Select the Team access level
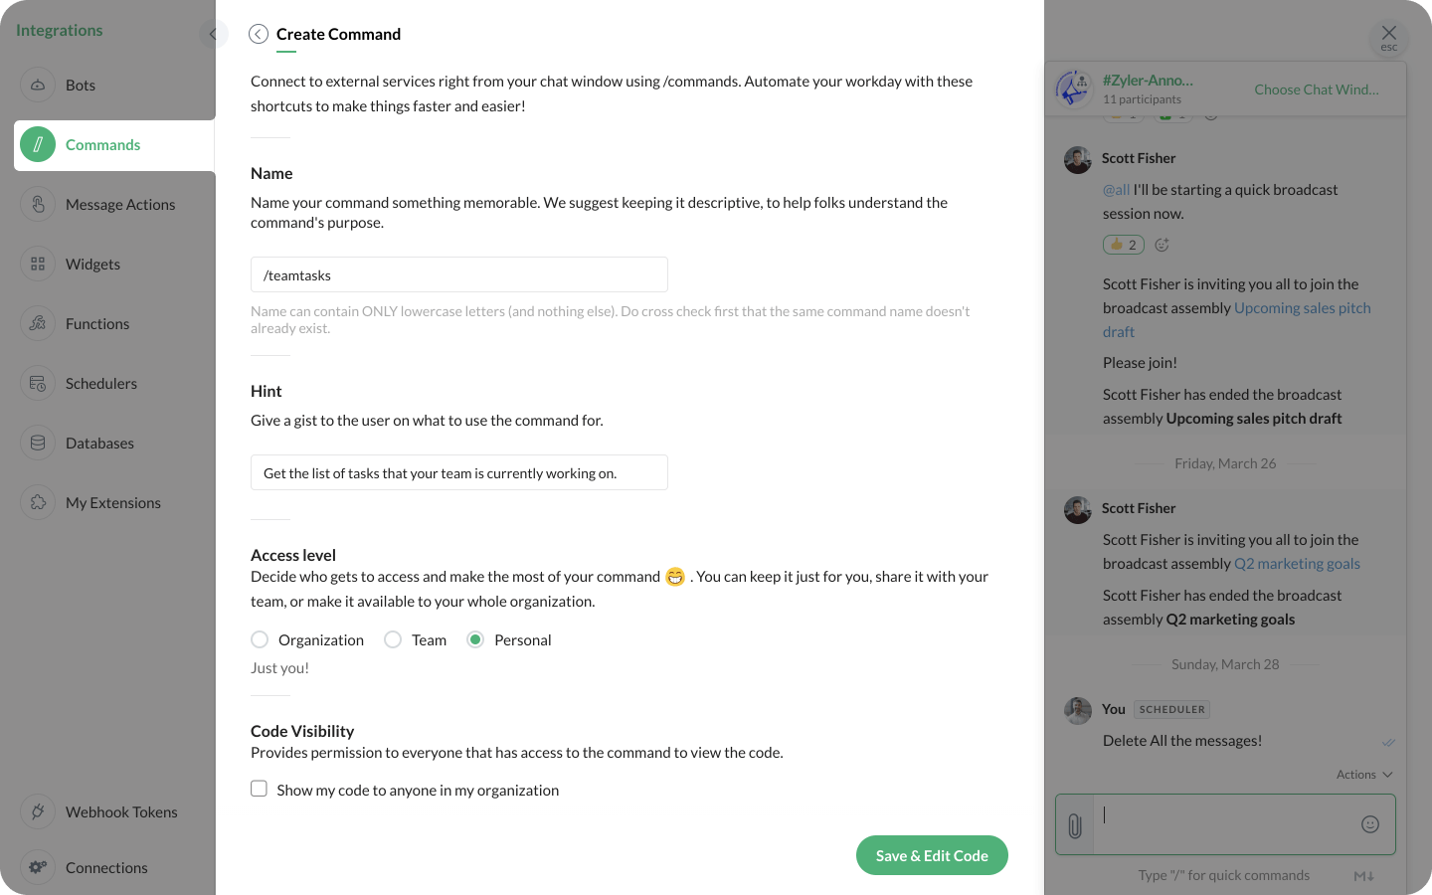 tap(393, 639)
